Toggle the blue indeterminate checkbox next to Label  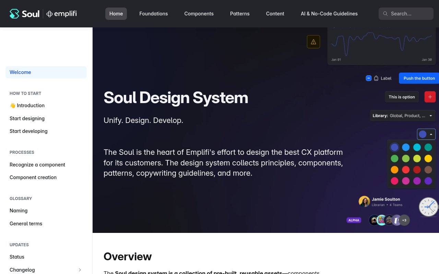point(369,78)
